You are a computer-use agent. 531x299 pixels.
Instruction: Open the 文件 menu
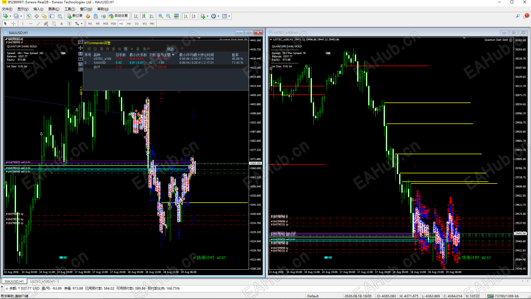pos(7,9)
